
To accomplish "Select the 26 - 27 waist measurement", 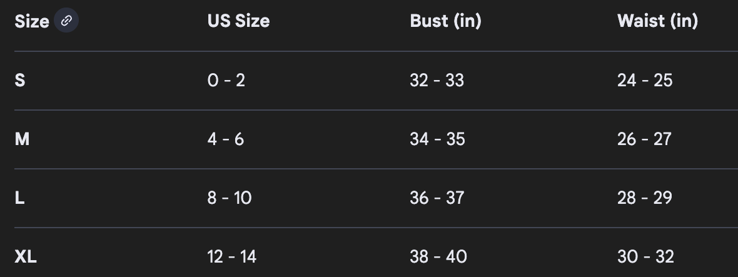I will pyautogui.click(x=644, y=139).
